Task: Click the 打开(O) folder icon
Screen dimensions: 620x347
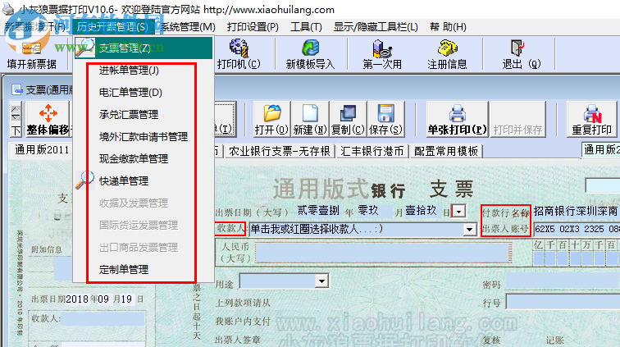Action: click(272, 113)
